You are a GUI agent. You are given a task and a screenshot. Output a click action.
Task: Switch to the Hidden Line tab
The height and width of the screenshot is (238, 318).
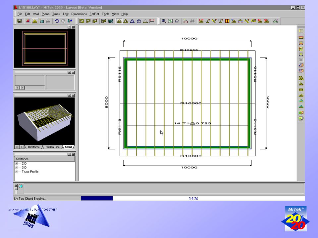(53, 147)
